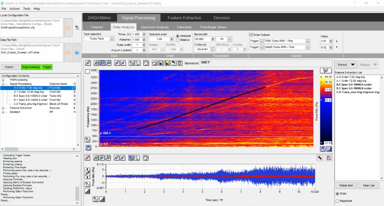Expand the Feature Extraction tree node

[x=3, y=108]
